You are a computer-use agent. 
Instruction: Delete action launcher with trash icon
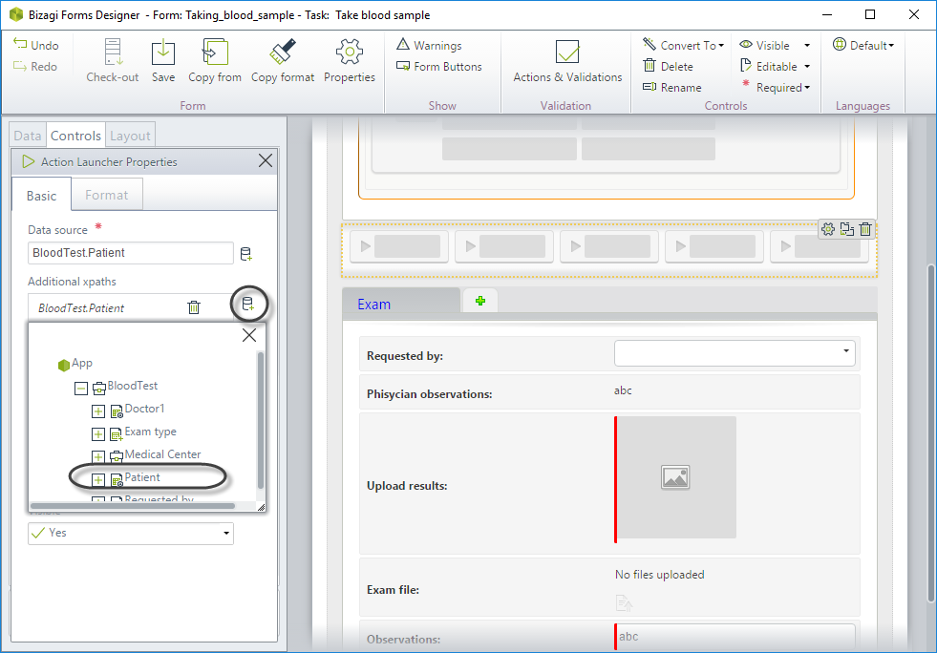[865, 229]
